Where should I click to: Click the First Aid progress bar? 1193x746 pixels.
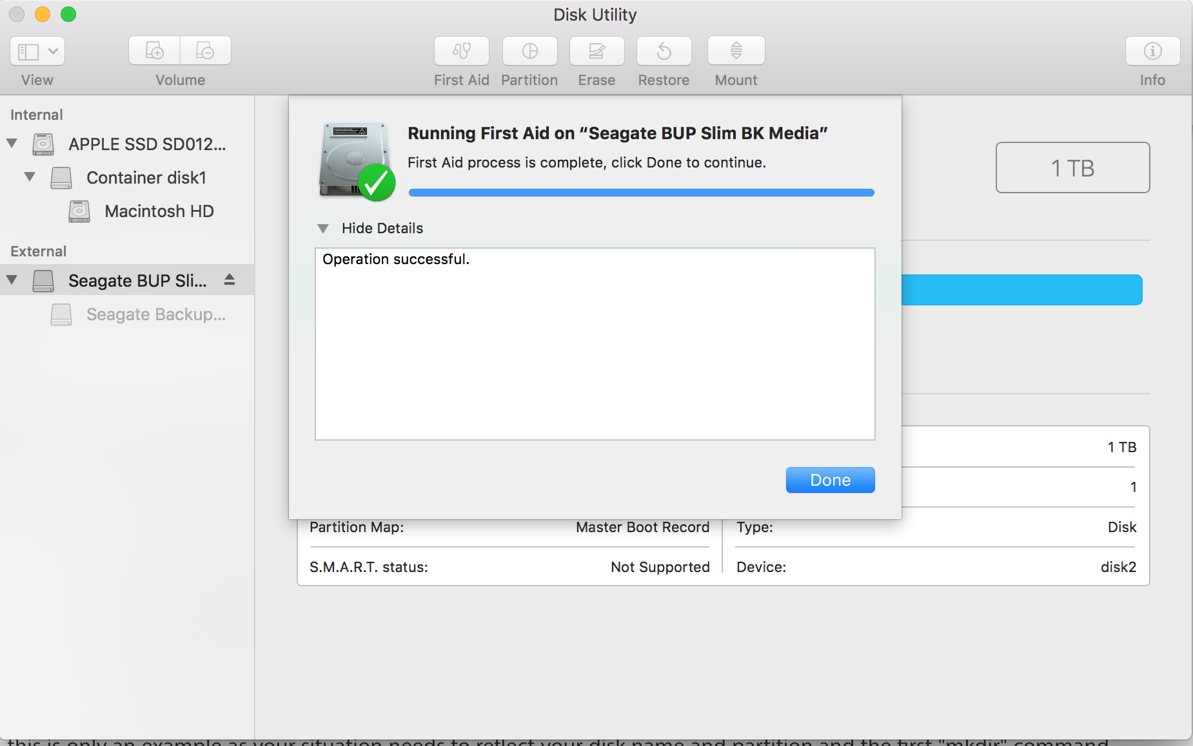[x=642, y=193]
